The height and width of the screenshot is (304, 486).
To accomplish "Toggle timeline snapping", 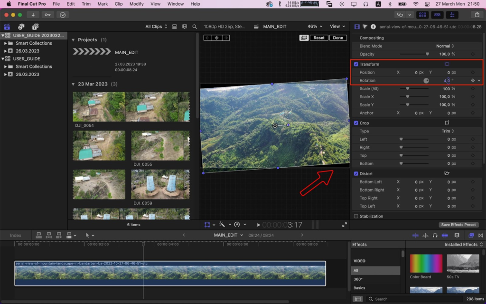I will pyautogui.click(x=445, y=235).
